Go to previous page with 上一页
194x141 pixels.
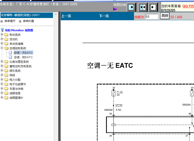point(66,16)
